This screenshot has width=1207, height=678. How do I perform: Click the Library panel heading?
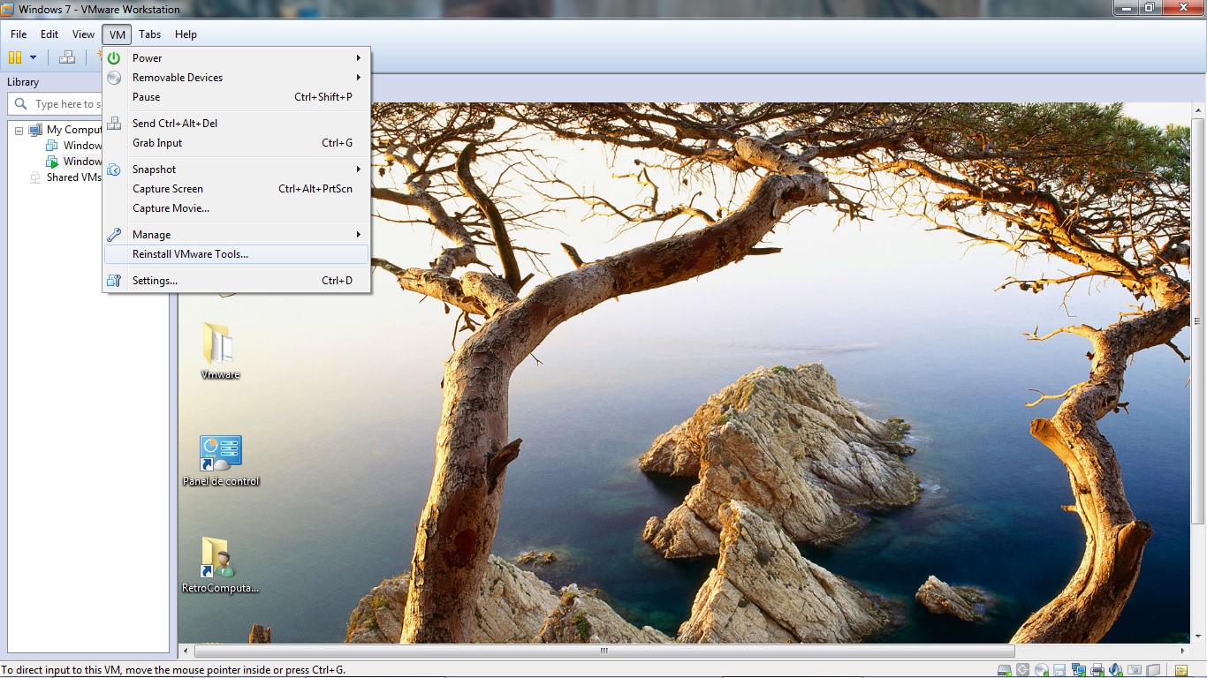point(23,82)
